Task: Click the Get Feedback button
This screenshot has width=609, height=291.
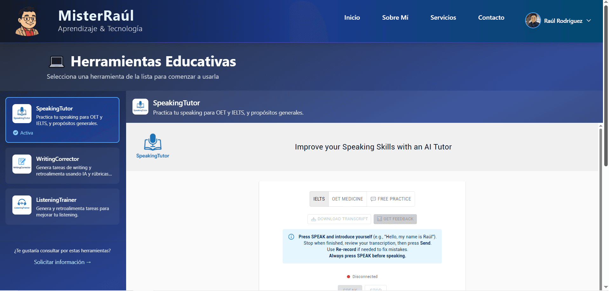Action: 395,219
